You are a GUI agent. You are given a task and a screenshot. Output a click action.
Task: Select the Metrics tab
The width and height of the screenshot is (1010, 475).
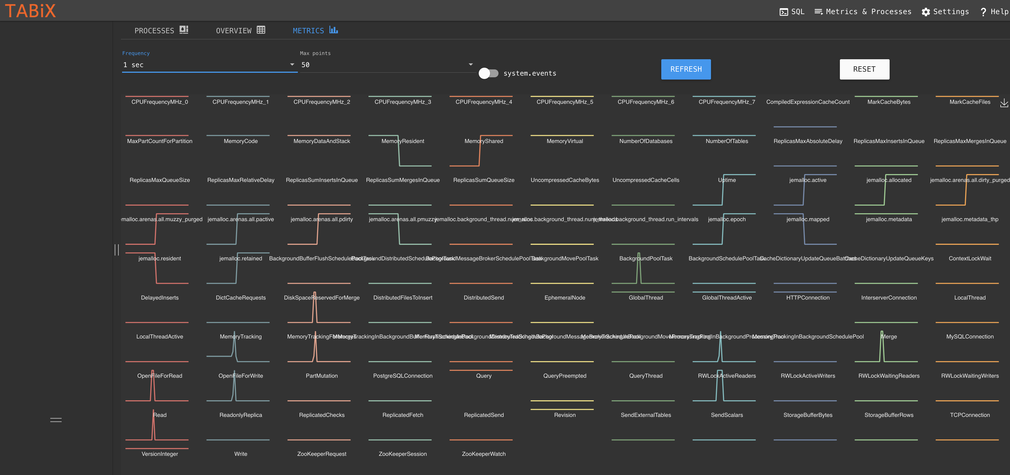(x=315, y=30)
